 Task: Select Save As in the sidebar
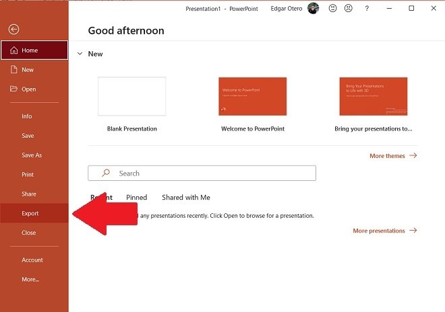point(34,155)
